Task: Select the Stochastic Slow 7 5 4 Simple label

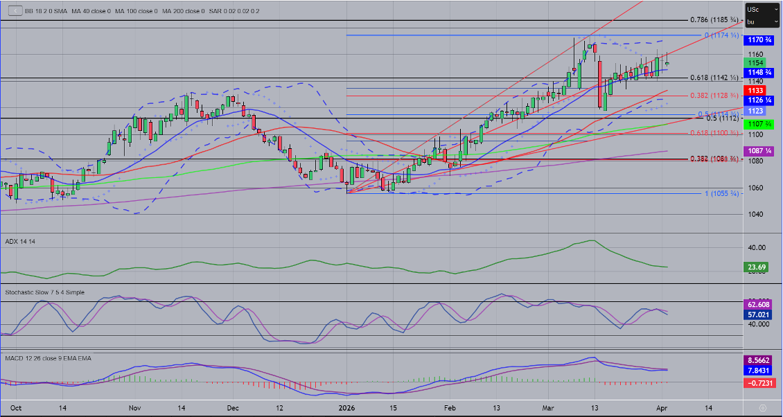Action: coord(45,292)
